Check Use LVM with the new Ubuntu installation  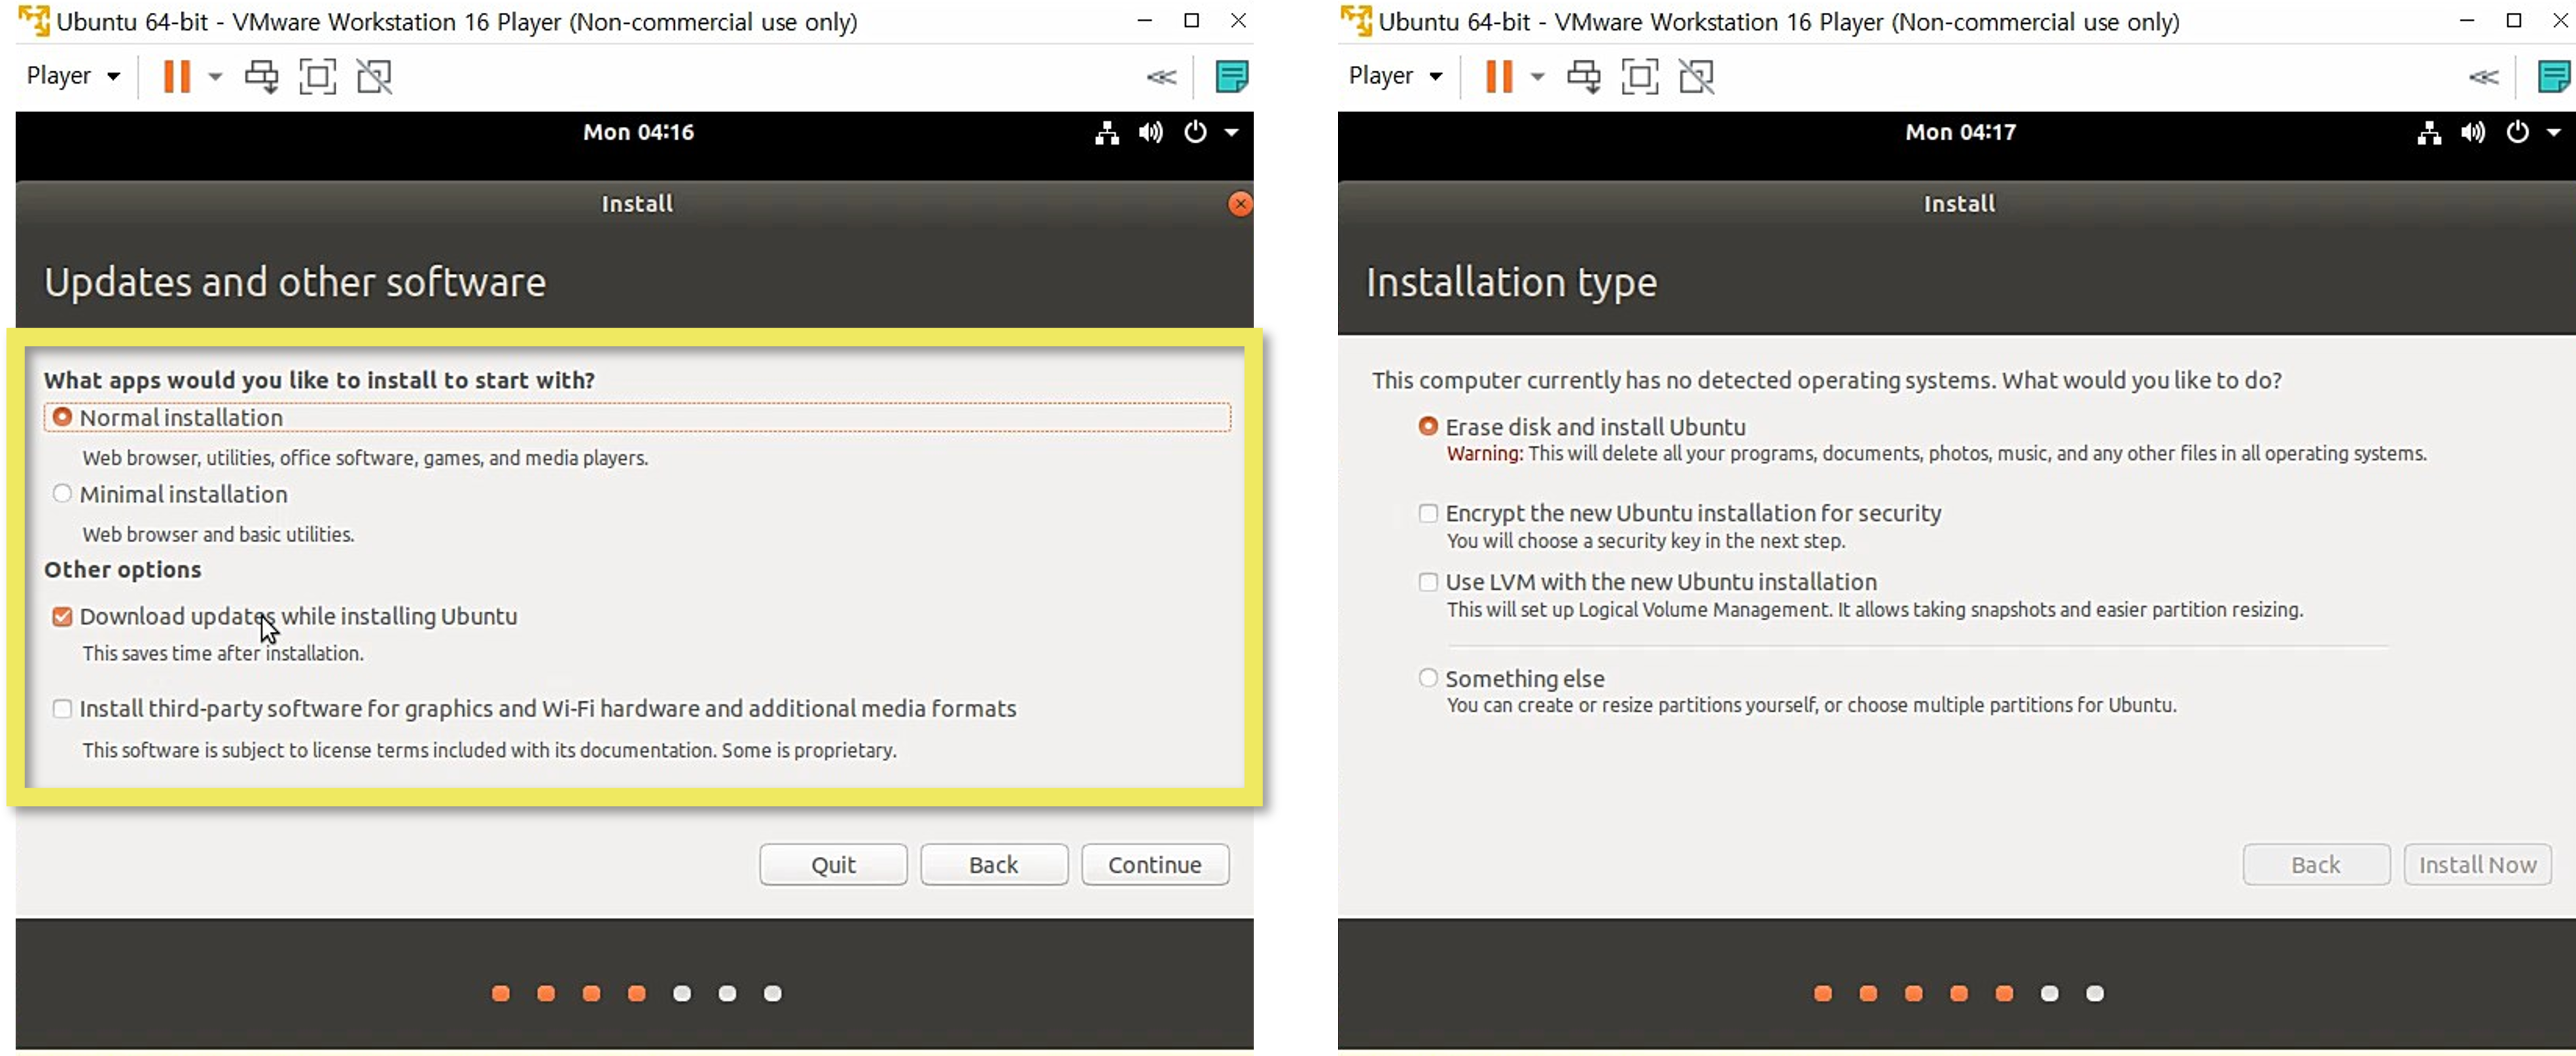click(x=1428, y=582)
